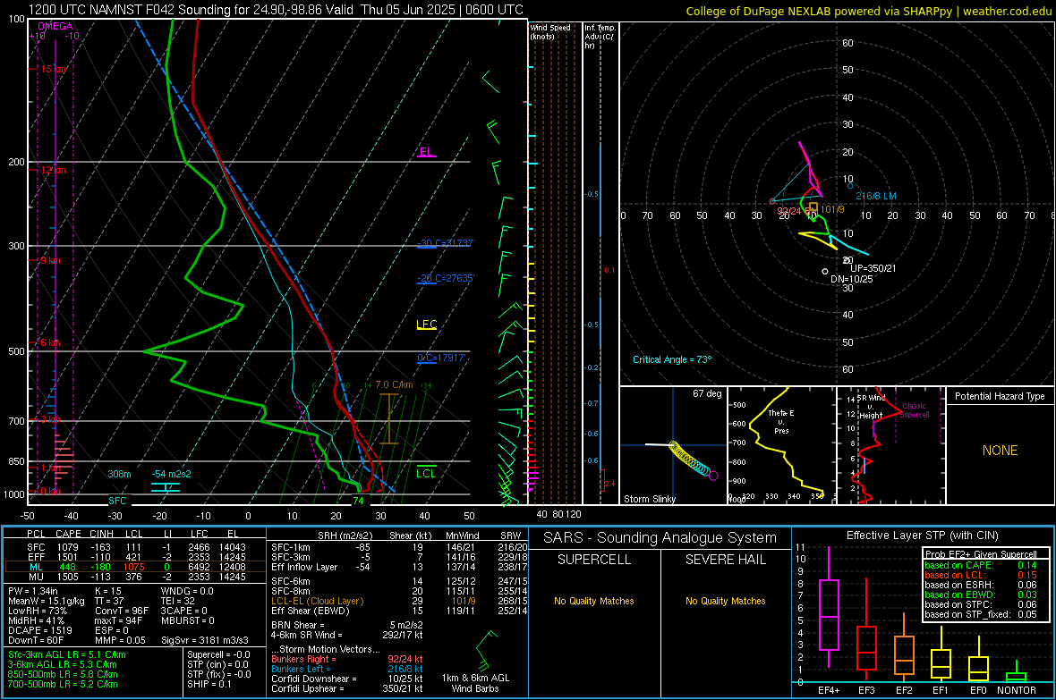Select the ML parcel row in table

[x=135, y=567]
